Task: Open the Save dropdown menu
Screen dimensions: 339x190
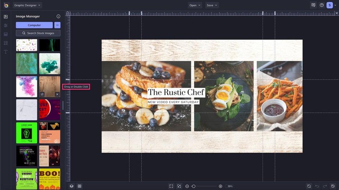Action: click(212, 5)
